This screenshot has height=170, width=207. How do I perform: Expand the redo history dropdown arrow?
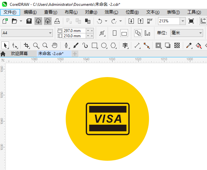[x=121, y=21]
